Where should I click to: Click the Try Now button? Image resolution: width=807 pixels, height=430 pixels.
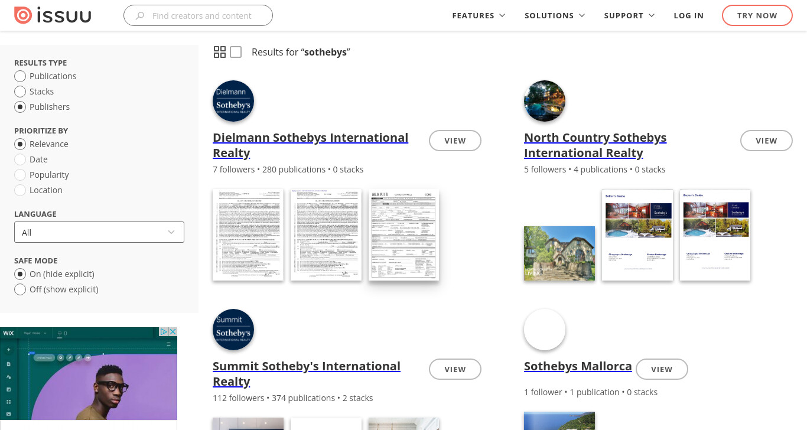(757, 16)
